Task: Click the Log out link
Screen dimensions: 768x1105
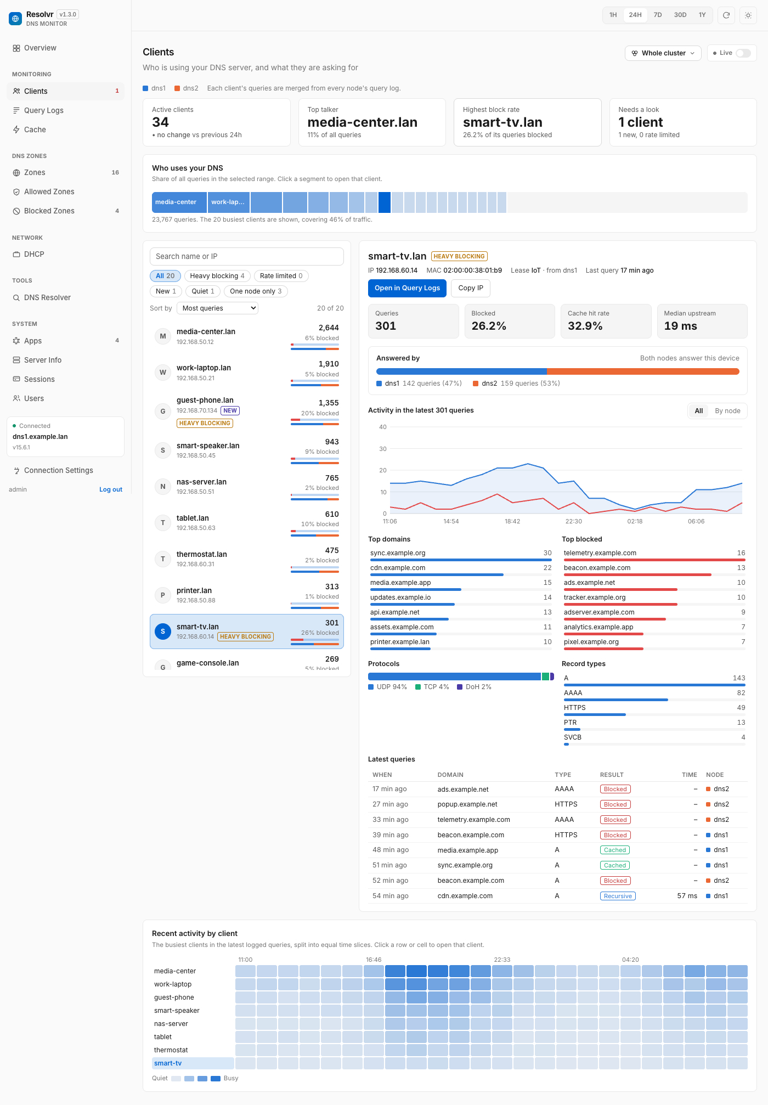Action: (x=111, y=489)
